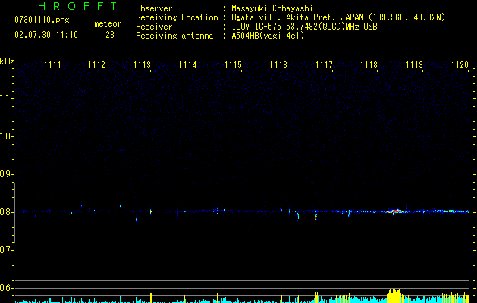477x303 pixels.
Task: Click the 1118 time marker
Action: click(369, 65)
